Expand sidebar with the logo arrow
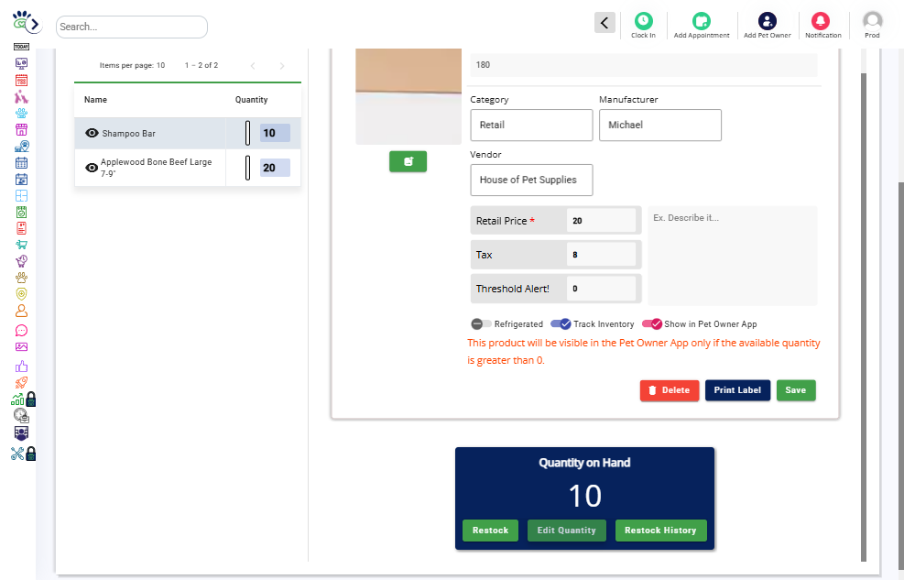Image resolution: width=904 pixels, height=580 pixels. tap(35, 24)
